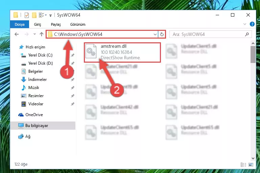Click the pin icon next to Videolar
The height and width of the screenshot is (173, 260).
click(73, 104)
